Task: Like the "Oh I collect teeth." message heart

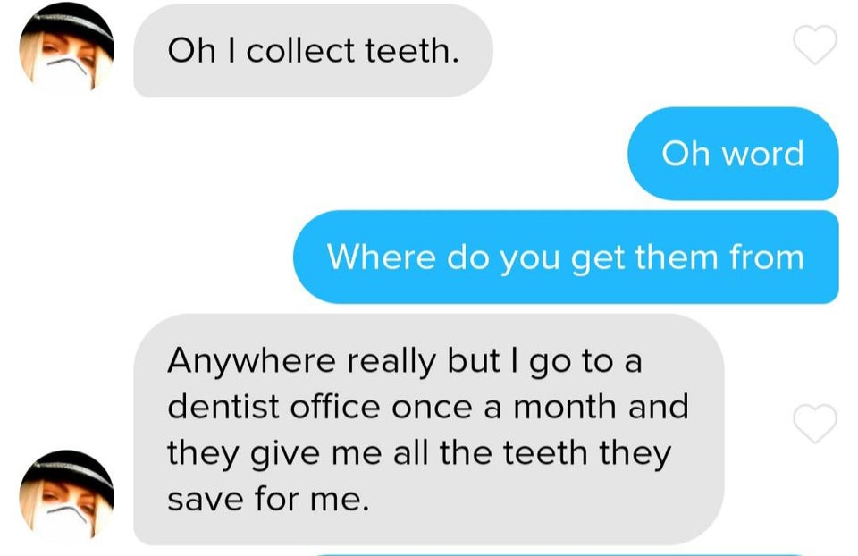Action: coord(815,45)
